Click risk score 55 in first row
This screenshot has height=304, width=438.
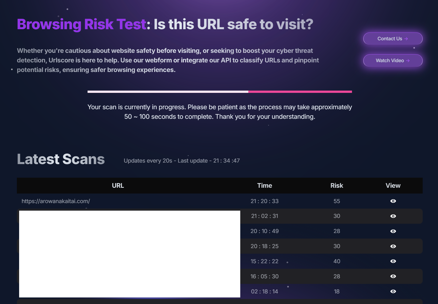337,201
